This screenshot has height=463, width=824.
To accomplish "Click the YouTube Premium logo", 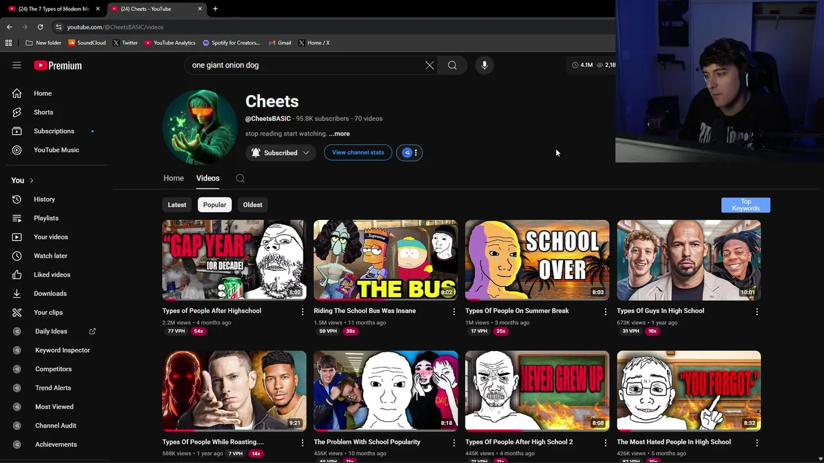I will 58,65.
